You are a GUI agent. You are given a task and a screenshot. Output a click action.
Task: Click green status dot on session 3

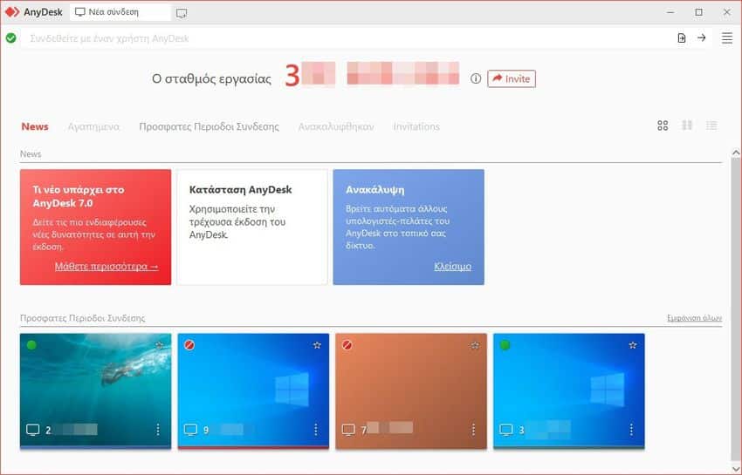tap(505, 345)
